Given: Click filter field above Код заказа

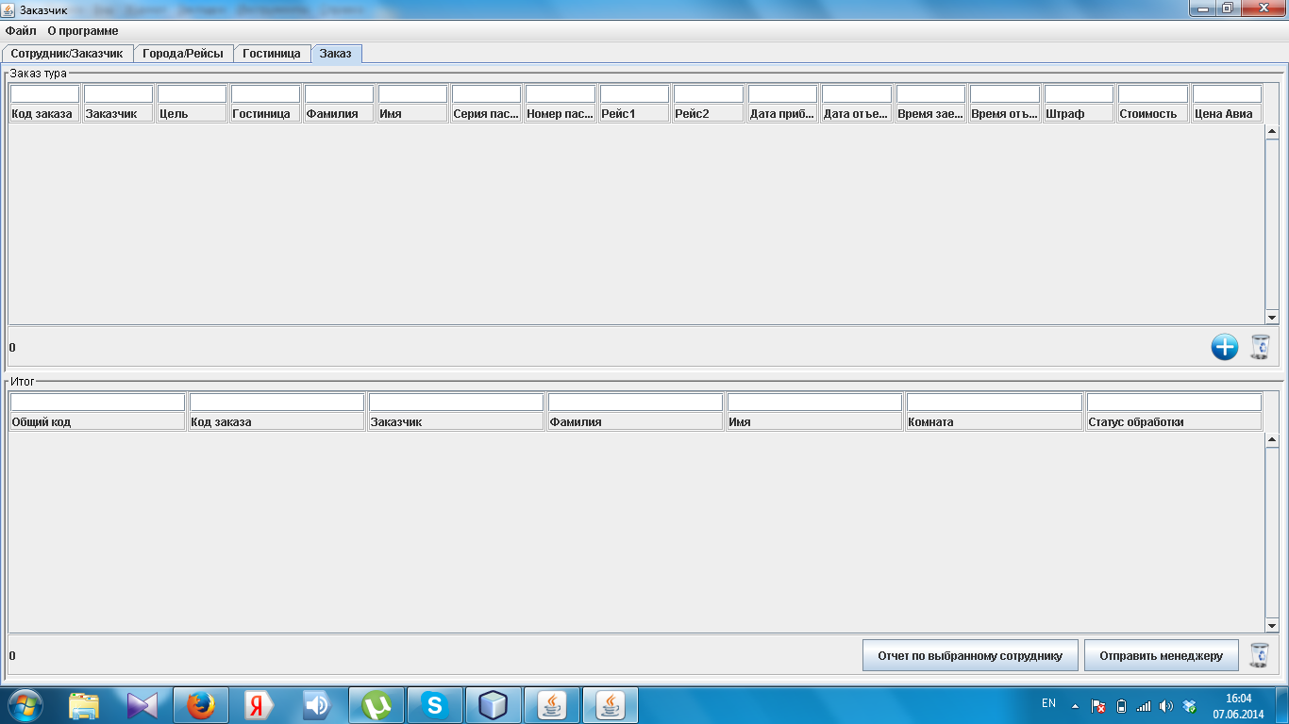Looking at the screenshot, I should tap(44, 94).
